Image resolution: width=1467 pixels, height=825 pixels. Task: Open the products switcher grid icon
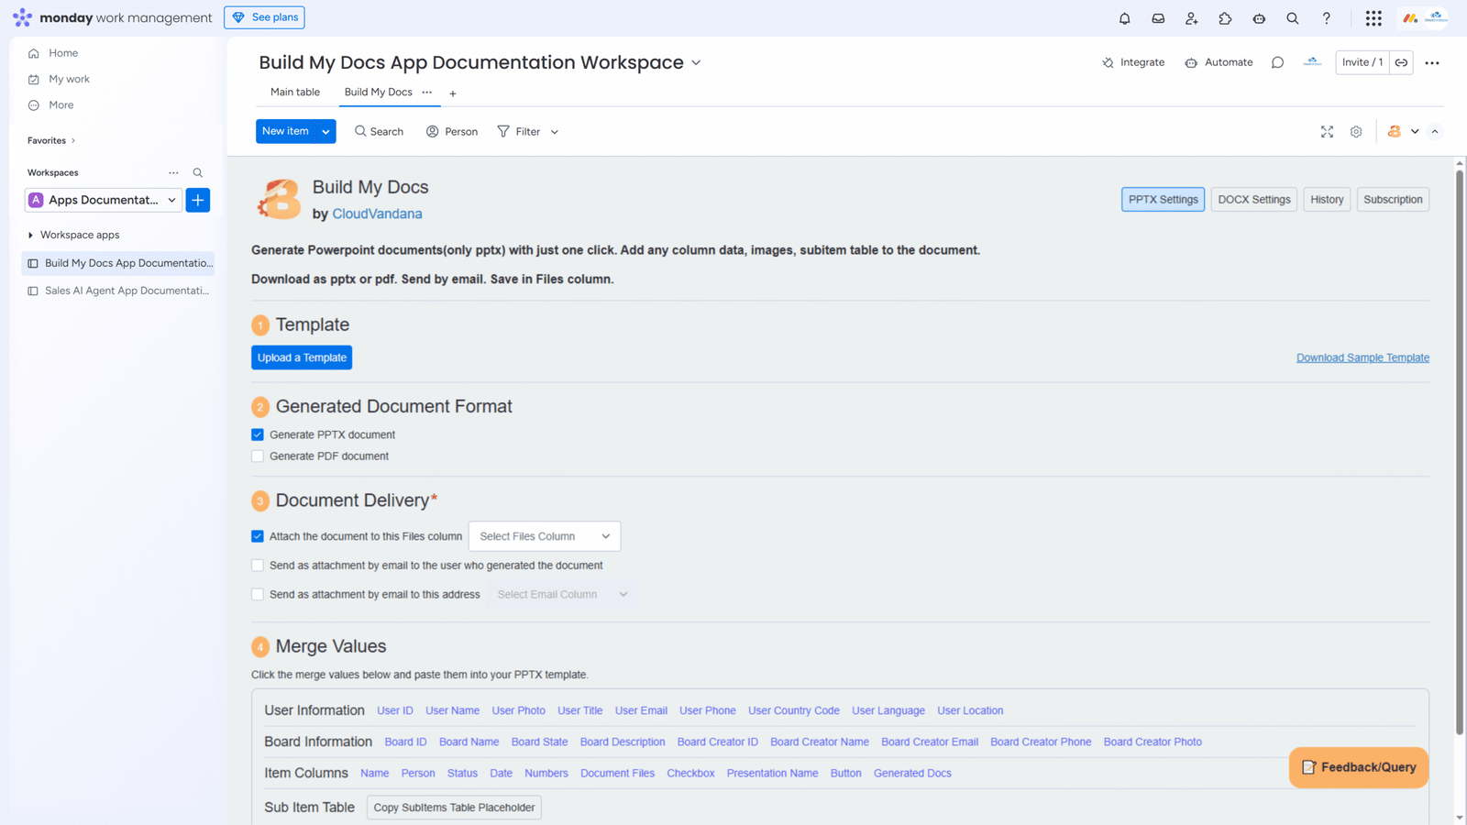[x=1373, y=18]
